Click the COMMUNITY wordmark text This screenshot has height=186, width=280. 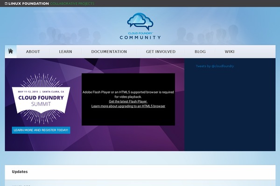coord(140,38)
